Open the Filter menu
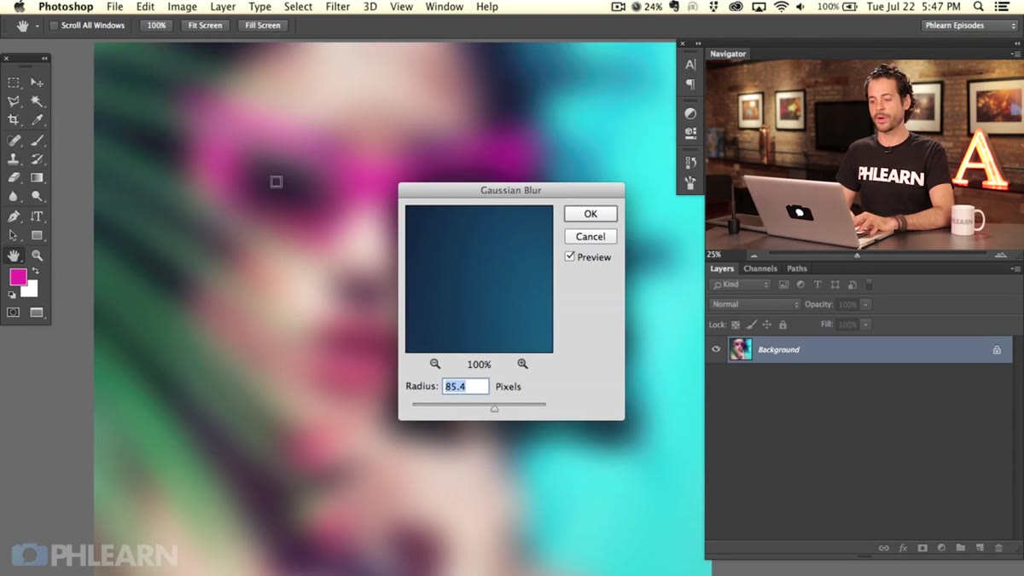1024x576 pixels. point(338,7)
